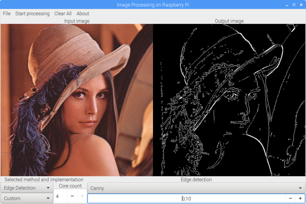The width and height of the screenshot is (306, 204).
Task: Open the About menu
Action: pyautogui.click(x=83, y=14)
